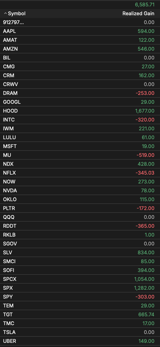Click the TGT realized gain value 665.74
Screen dimensions: 160x347
(x=146, y=315)
